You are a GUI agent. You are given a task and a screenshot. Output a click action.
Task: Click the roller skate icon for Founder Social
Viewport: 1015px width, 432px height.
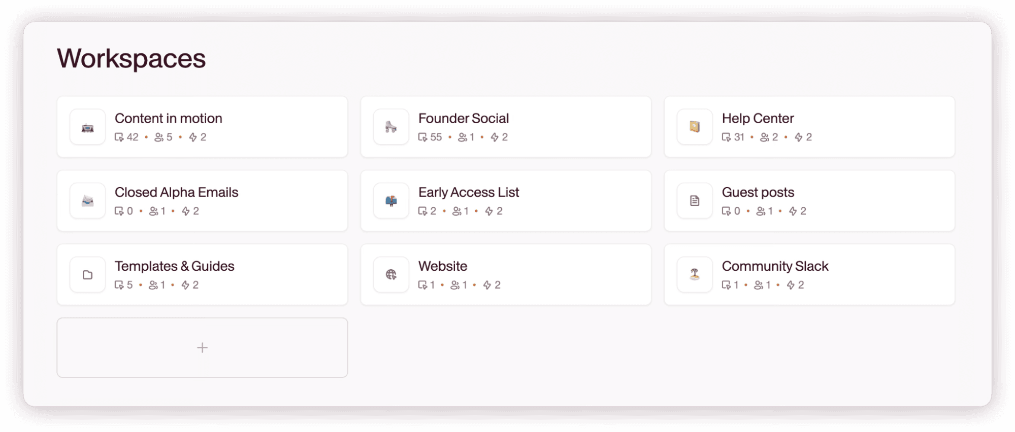point(391,127)
